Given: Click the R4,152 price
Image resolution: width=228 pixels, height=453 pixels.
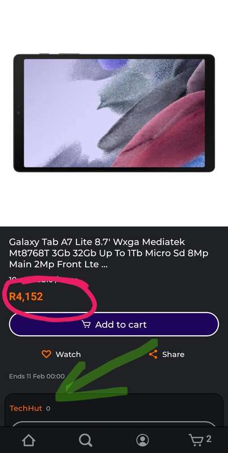Looking at the screenshot, I should click(x=26, y=297).
